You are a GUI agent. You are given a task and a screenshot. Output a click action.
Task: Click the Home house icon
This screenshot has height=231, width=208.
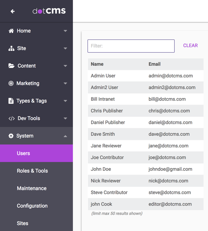coord(11,31)
